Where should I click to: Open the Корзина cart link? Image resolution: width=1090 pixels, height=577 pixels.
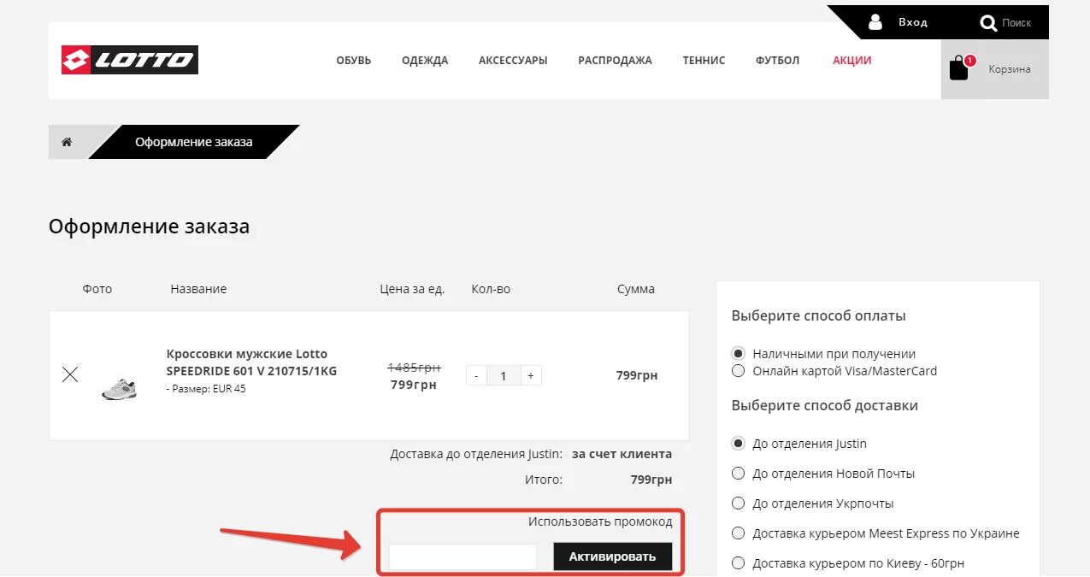[1010, 69]
